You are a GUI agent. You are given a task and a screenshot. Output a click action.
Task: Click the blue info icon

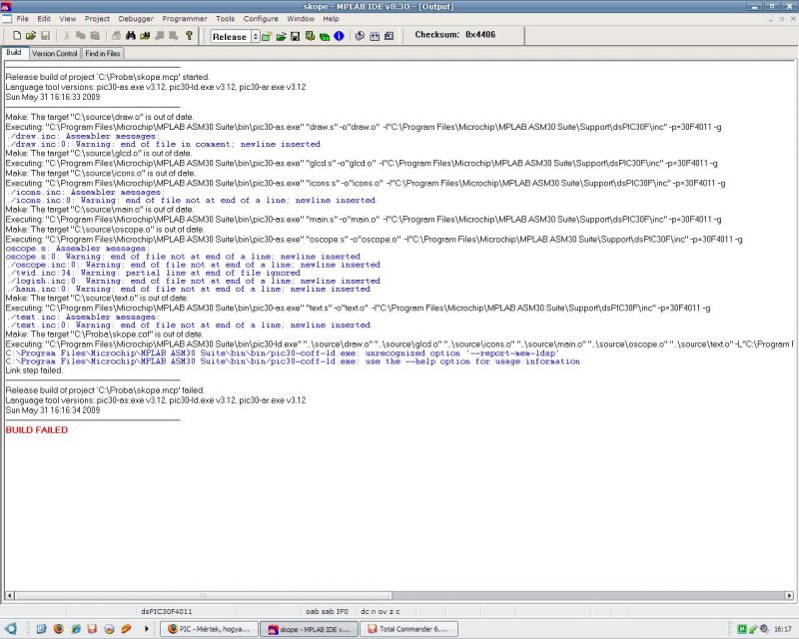pyautogui.click(x=339, y=36)
